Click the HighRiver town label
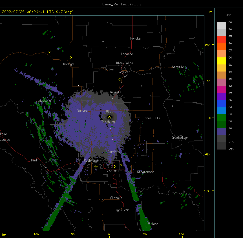Image resolution: width=243 pixels, height=238 pixels. tap(121, 210)
